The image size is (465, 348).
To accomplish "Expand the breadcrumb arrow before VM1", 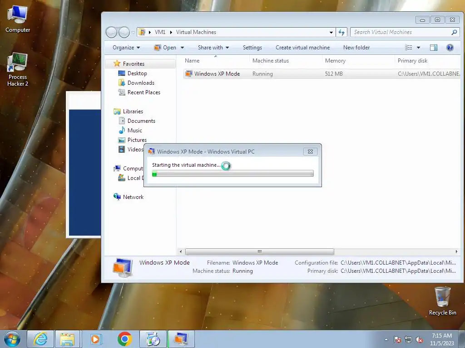I will (150, 32).
